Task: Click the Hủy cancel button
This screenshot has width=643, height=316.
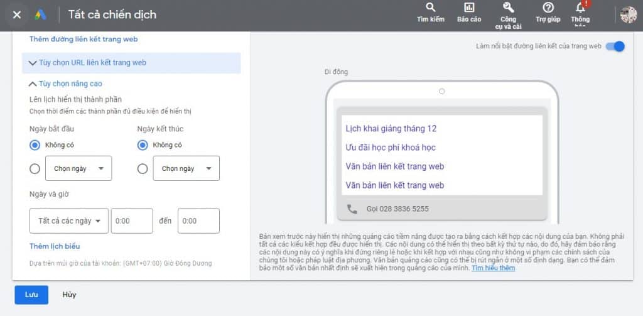Action: click(x=69, y=295)
